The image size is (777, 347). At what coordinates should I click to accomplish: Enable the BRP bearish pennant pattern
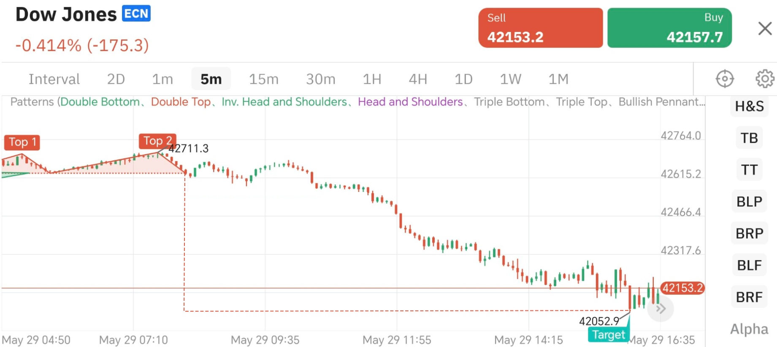[749, 233]
